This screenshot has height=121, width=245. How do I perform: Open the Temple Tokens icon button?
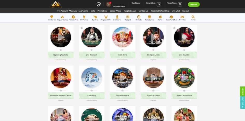tap(180, 4)
